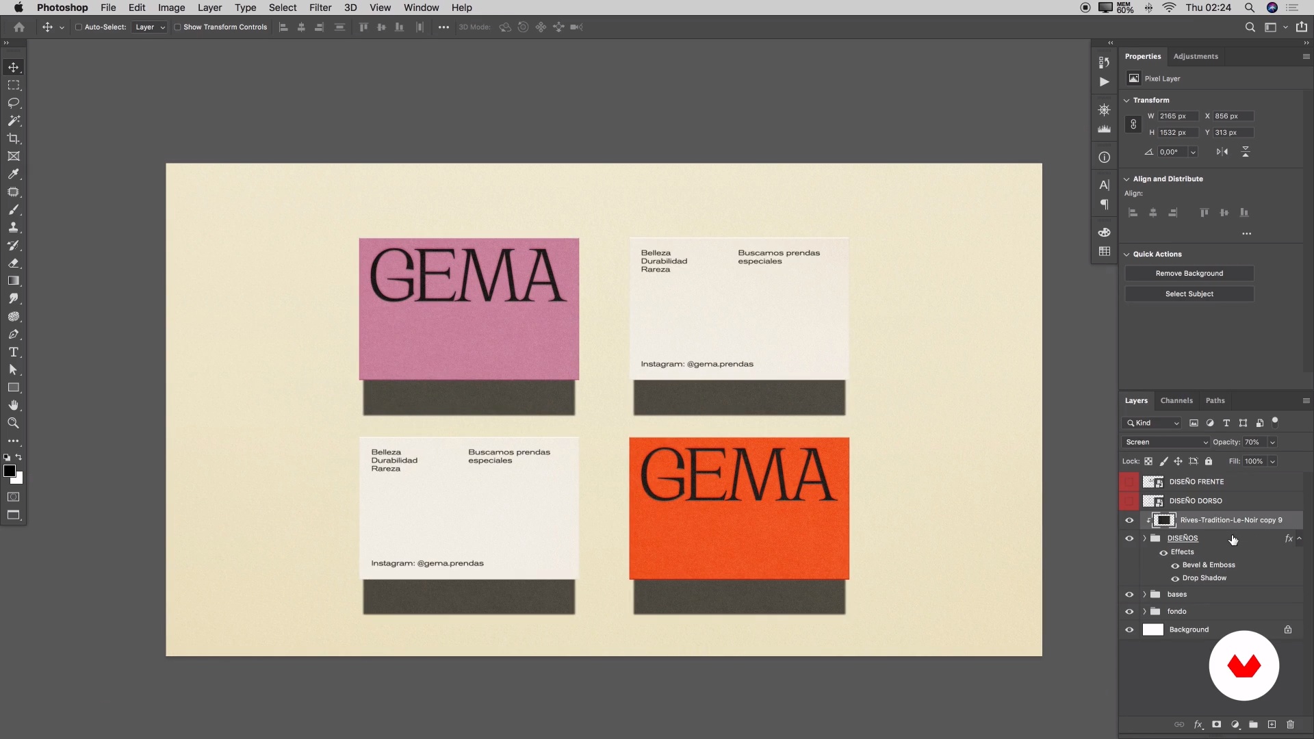1314x739 pixels.
Task: Click options bar more ellipsis button
Action: click(x=443, y=27)
